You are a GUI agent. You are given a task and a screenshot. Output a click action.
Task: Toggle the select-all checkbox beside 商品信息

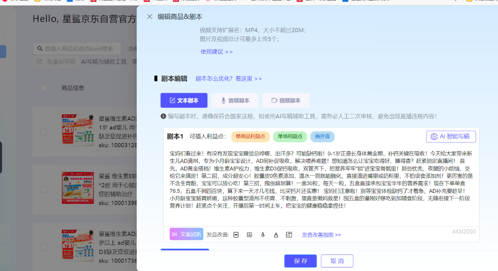click(44, 88)
